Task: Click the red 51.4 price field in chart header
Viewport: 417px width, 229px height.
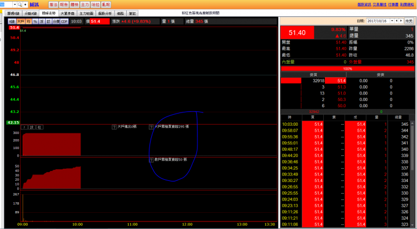Action: pos(100,21)
